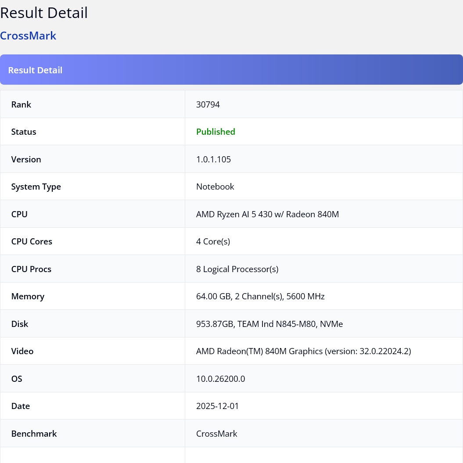
Task: Select the green 'Published' status text
Action: 215,132
